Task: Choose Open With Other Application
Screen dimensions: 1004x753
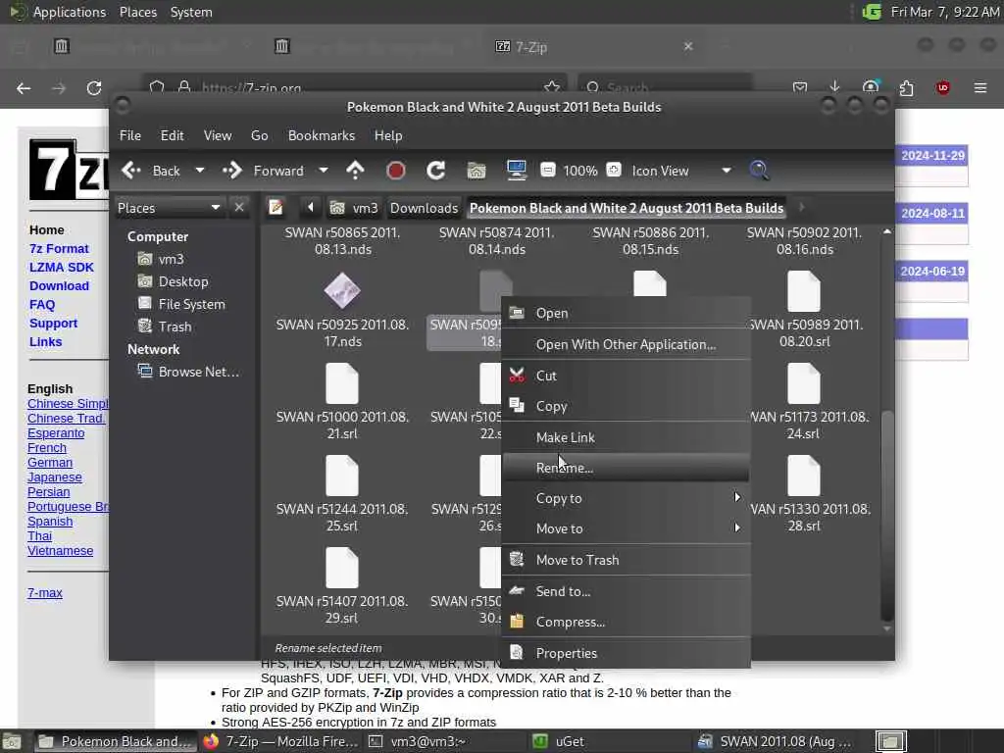Action: [626, 344]
